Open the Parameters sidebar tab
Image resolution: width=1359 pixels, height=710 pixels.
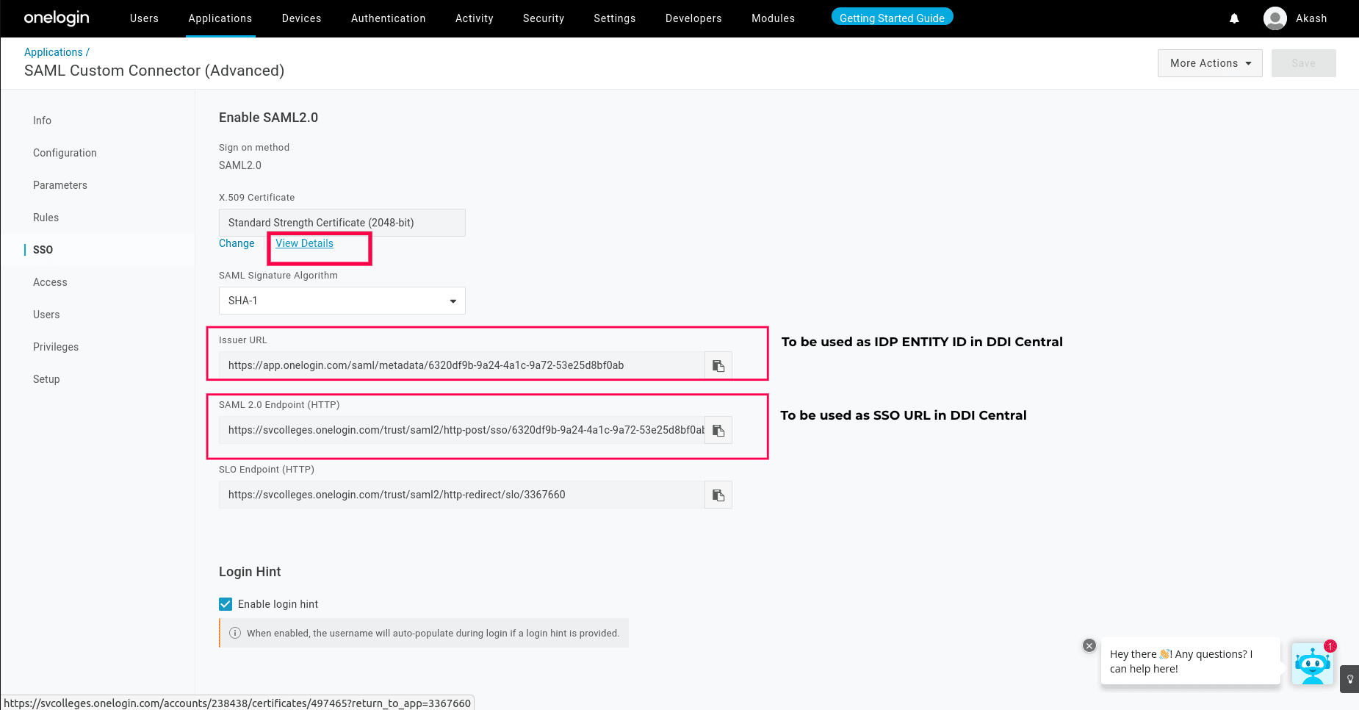60,185
